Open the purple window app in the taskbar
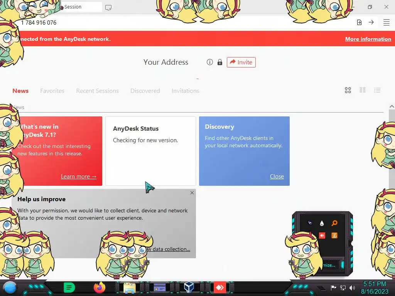Image resolution: width=395 pixels, height=296 pixels. pos(159,288)
